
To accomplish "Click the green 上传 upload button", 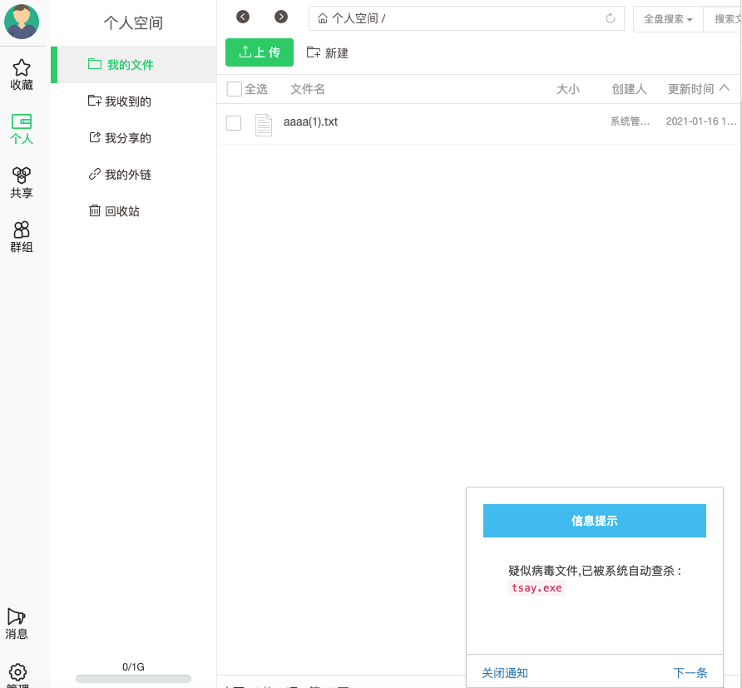I will 260,52.
